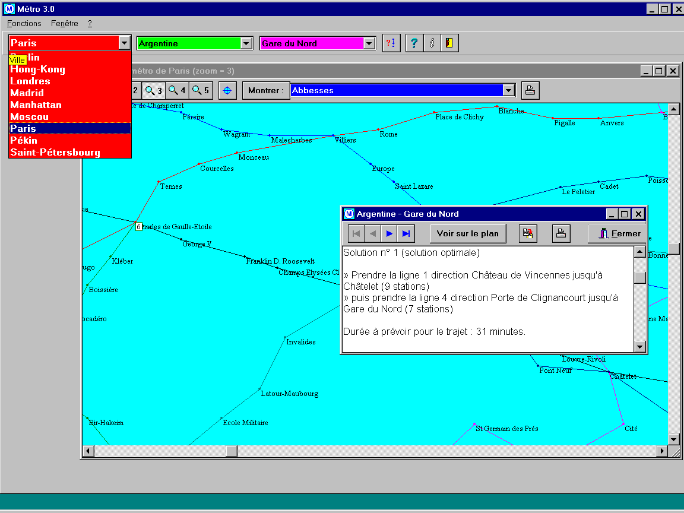The height and width of the screenshot is (513, 684).
Task: Set map zoom level to 3
Action: click(x=154, y=91)
